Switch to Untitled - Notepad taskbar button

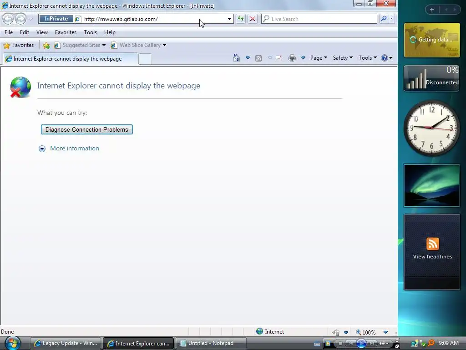point(211,343)
